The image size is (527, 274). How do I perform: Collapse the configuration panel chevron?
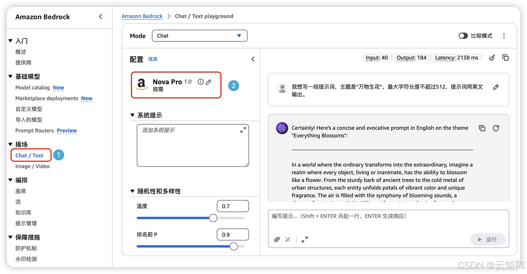coord(253,59)
